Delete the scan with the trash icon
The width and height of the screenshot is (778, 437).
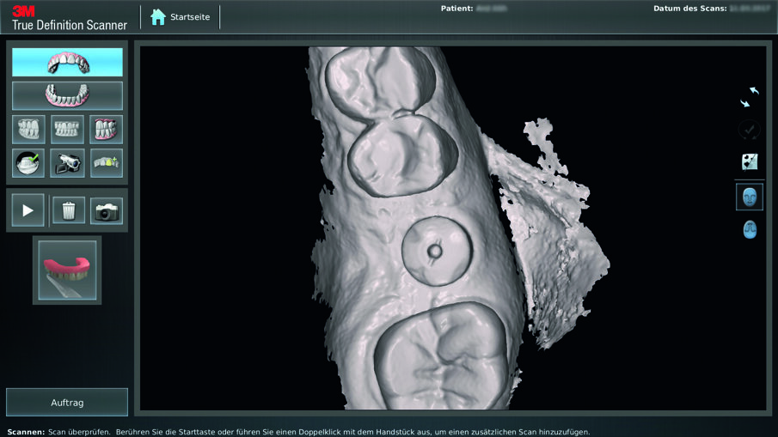point(69,210)
